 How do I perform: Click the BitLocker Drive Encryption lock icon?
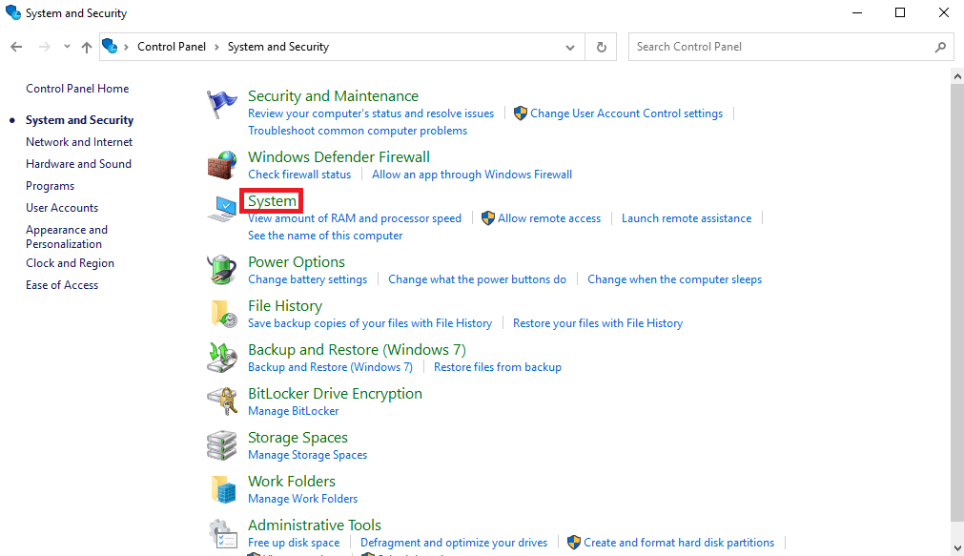[222, 402]
